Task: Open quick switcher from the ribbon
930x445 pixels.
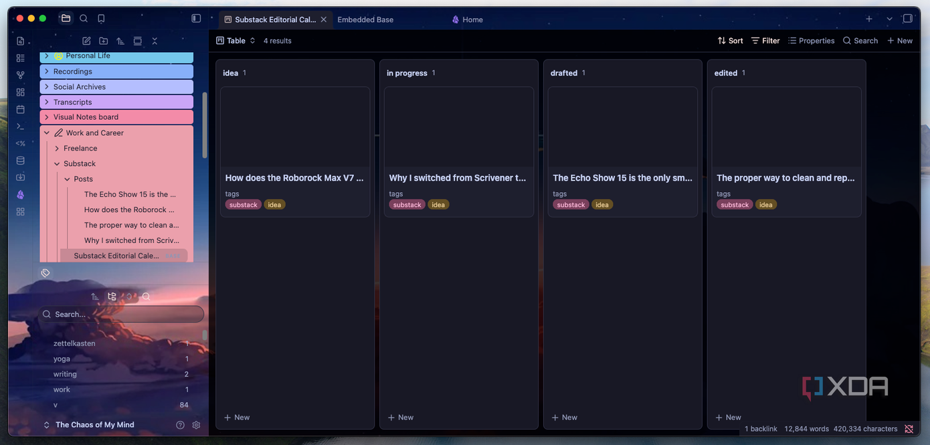Action: 21,41
